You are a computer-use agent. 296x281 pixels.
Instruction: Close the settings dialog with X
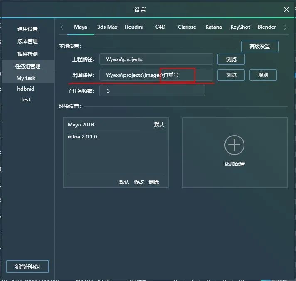pyautogui.click(x=286, y=10)
